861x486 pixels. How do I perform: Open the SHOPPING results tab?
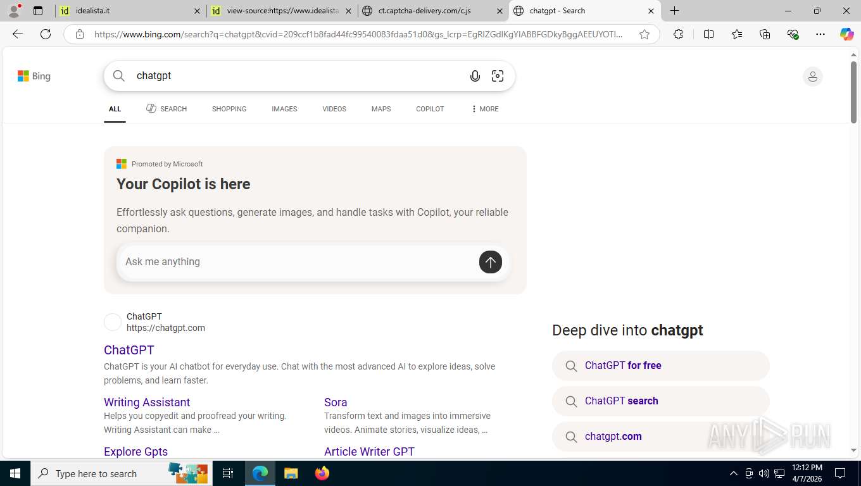(229, 109)
